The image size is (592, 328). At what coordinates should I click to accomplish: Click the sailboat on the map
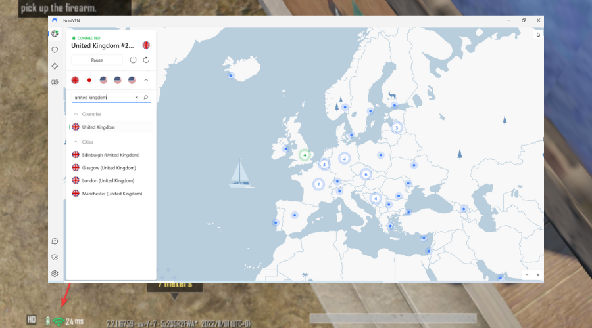click(x=241, y=173)
